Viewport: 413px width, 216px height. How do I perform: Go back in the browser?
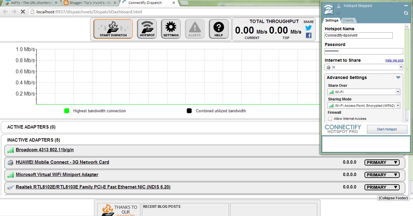[5, 12]
